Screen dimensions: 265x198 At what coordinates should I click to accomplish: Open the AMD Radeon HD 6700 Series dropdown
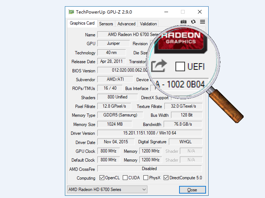pyautogui.click(x=107, y=190)
